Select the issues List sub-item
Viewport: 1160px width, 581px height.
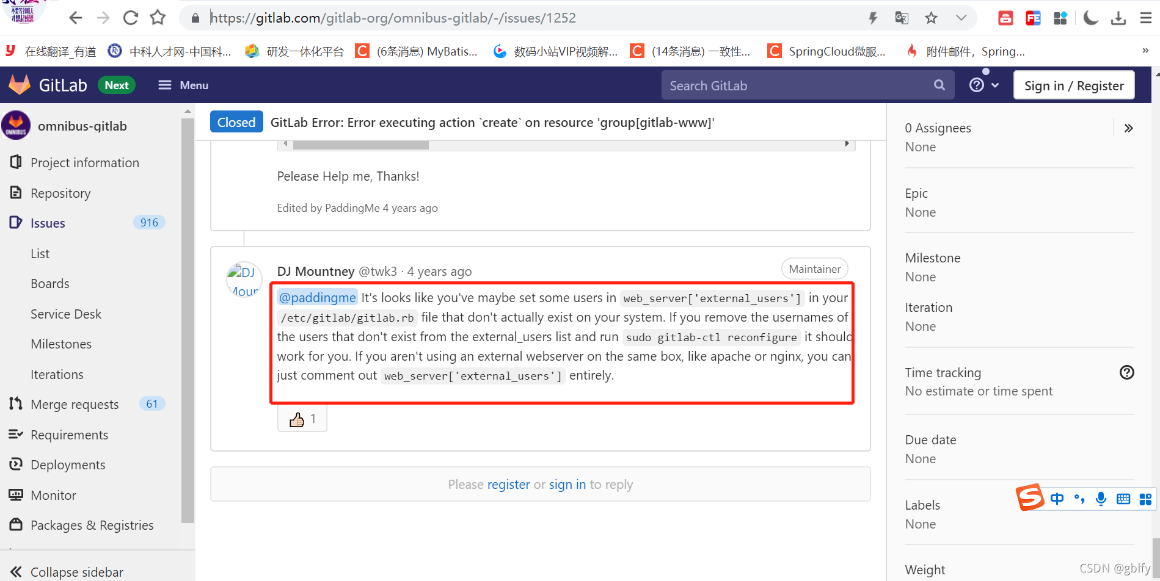coord(40,253)
